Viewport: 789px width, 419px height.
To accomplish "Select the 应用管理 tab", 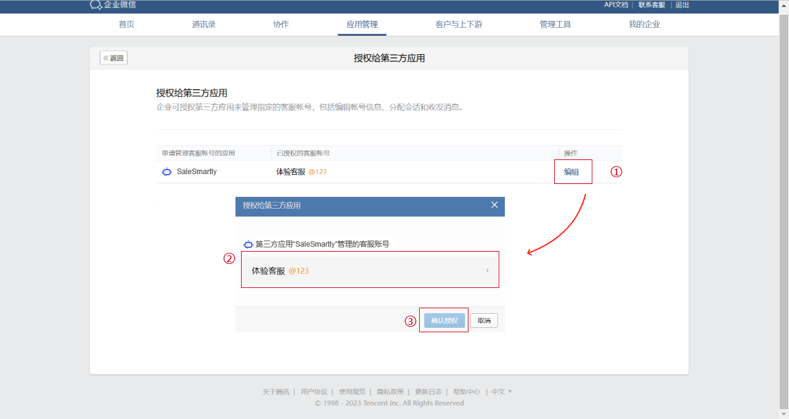I will pos(362,25).
